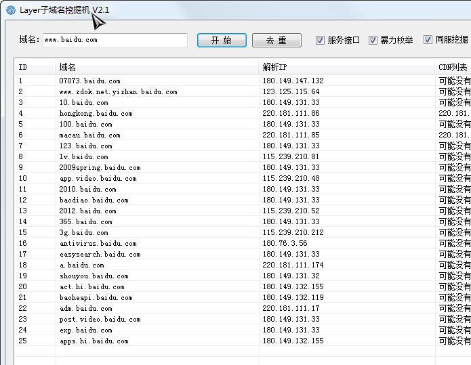Click the 去重 deduplicate button
The width and height of the screenshot is (471, 365).
click(x=277, y=41)
